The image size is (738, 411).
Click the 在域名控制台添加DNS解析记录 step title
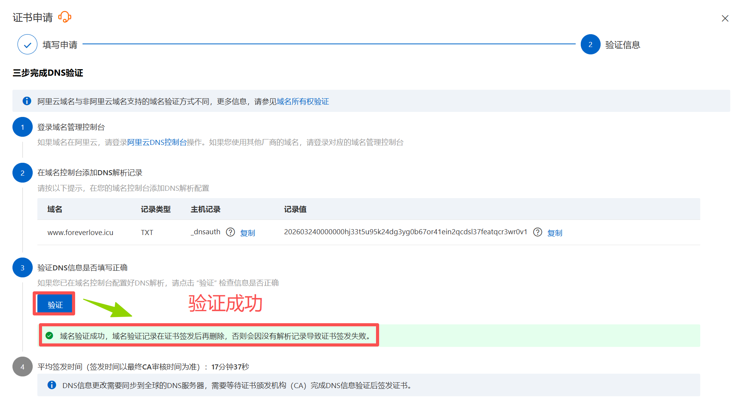90,172
